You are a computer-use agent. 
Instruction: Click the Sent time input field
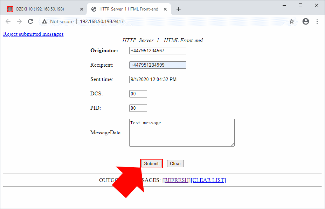[x=158, y=79]
